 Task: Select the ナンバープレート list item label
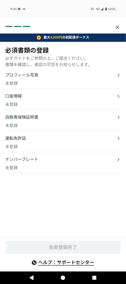click(x=22, y=159)
